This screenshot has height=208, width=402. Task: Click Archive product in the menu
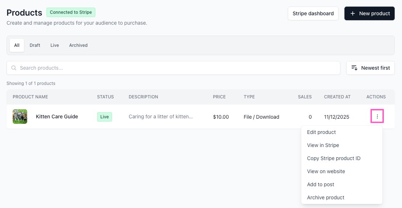point(326,197)
